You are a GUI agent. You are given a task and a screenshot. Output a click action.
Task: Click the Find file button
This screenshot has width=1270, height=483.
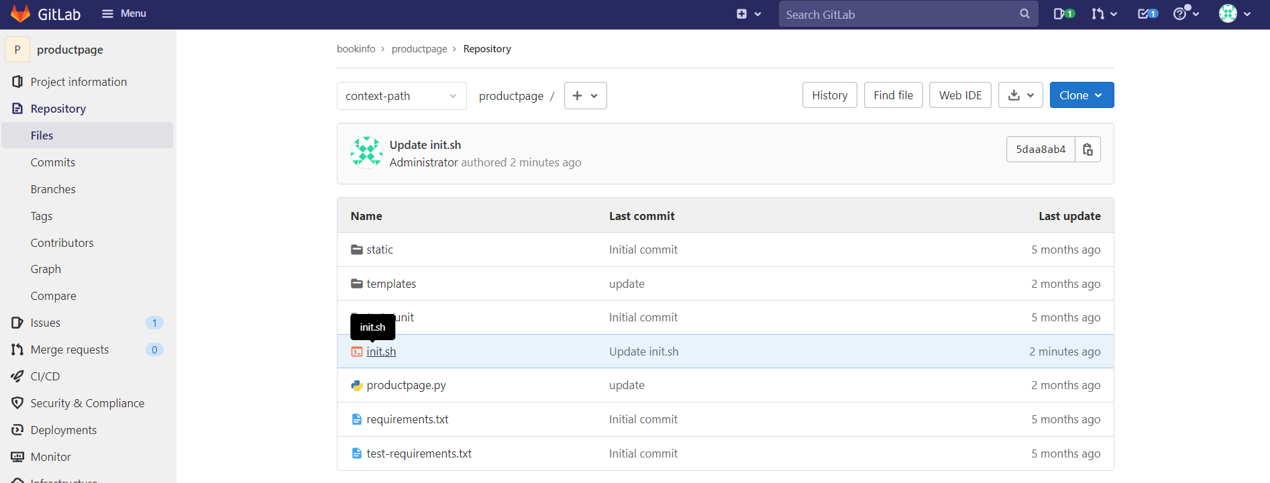coord(894,95)
